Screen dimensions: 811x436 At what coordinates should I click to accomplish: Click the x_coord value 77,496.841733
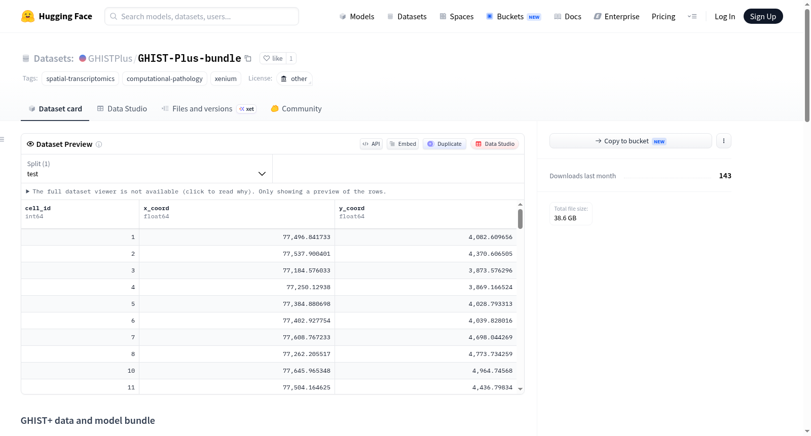click(307, 237)
